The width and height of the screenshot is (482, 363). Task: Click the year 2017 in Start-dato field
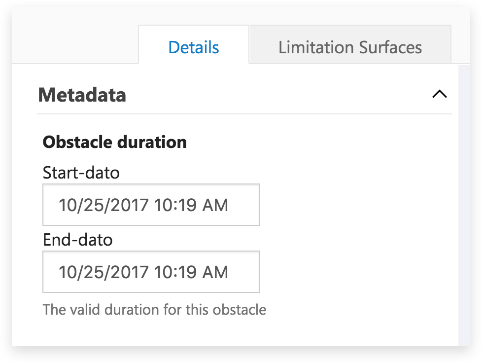click(130, 205)
